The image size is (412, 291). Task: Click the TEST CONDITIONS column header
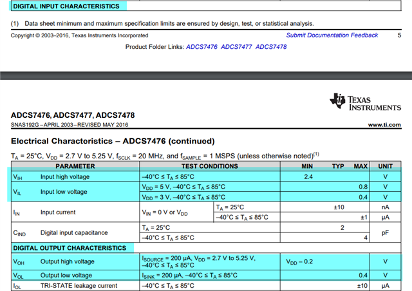209,166
